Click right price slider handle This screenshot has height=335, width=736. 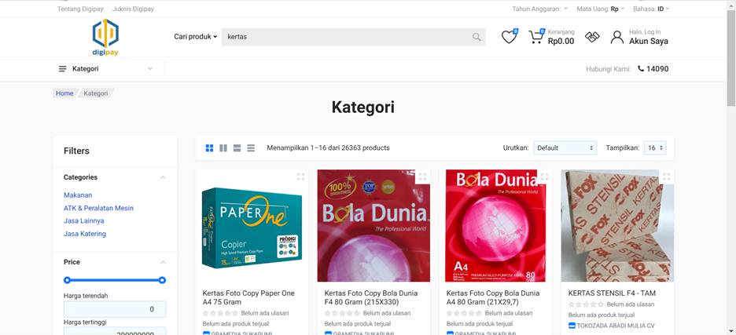pyautogui.click(x=163, y=280)
